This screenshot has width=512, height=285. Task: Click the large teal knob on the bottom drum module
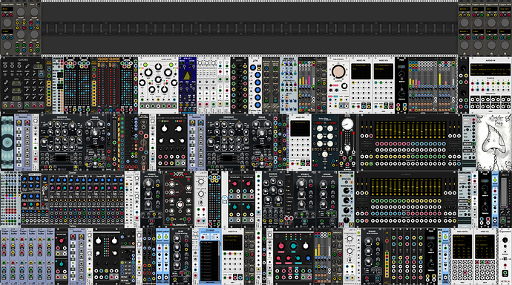(x=293, y=246)
